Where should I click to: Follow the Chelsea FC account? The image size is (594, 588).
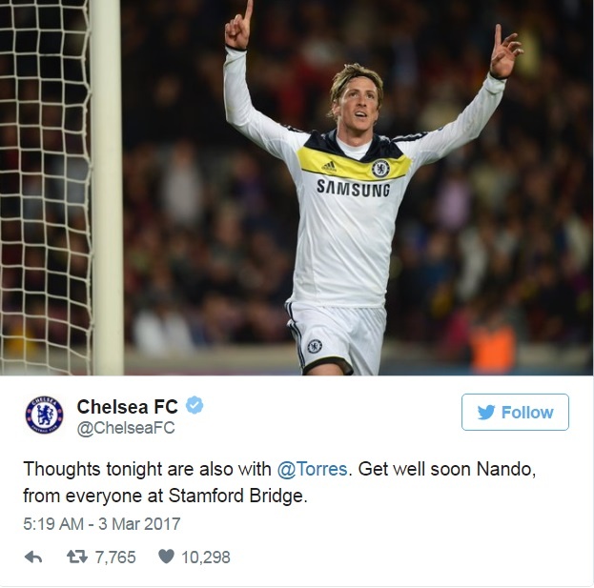[x=515, y=413]
